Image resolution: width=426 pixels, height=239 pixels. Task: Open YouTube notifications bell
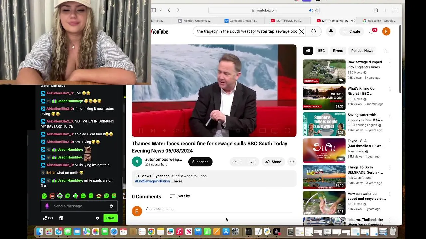pos(372,31)
